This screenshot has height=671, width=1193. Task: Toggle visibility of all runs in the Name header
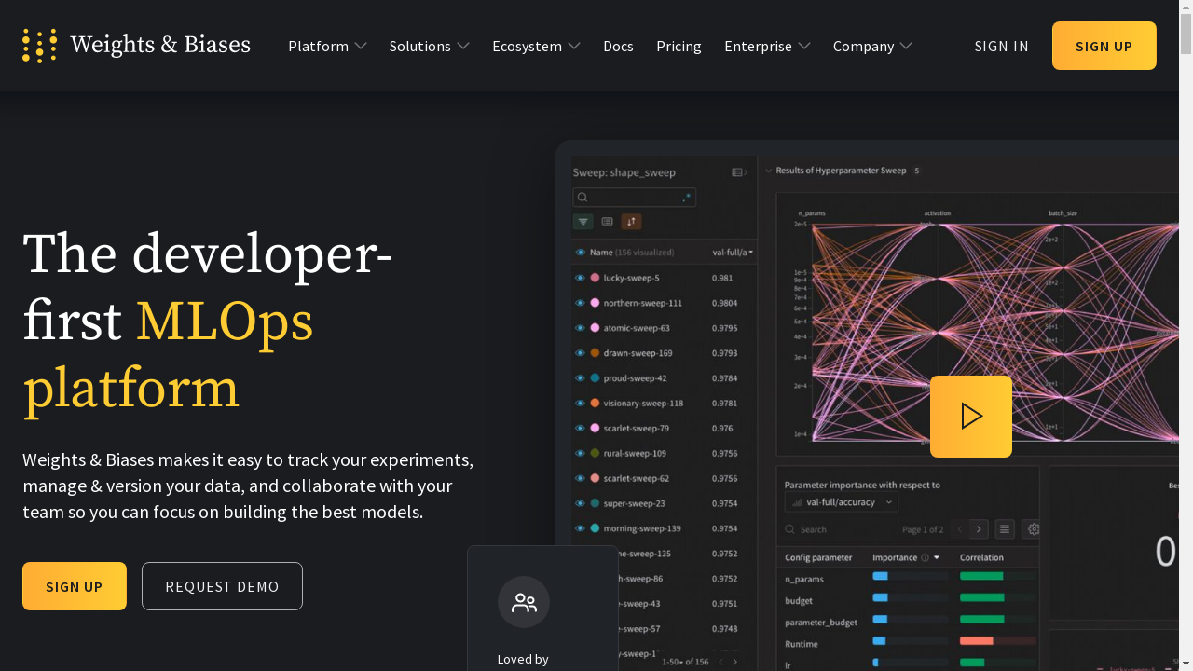click(581, 253)
